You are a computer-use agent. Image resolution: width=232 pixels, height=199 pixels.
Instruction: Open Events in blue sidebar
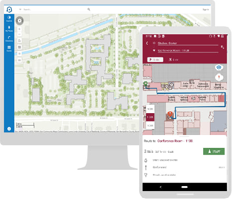[x=9, y=49]
